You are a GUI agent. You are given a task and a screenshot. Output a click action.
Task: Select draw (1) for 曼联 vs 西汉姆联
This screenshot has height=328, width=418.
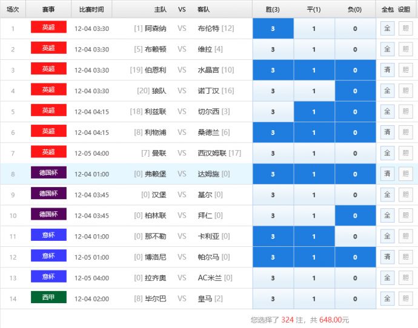coord(314,153)
